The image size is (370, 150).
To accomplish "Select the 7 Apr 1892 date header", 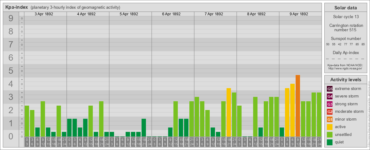I will (x=214, y=14).
